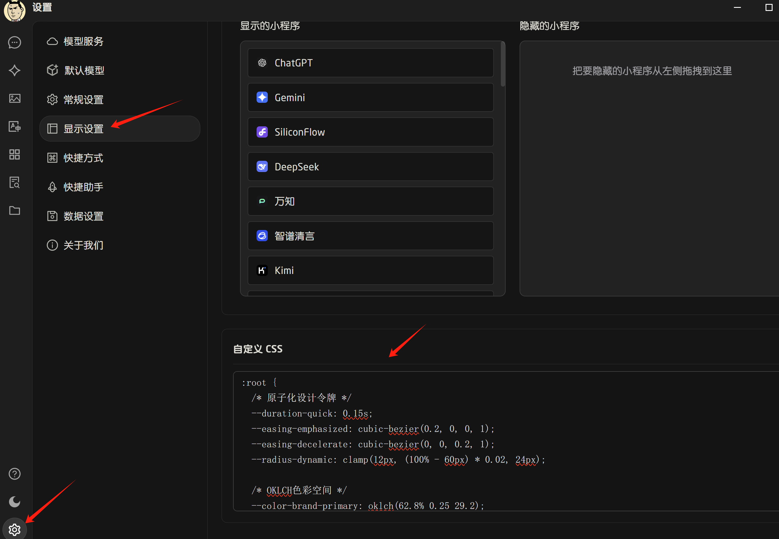Select the ChatGPT mini-app row

370,63
